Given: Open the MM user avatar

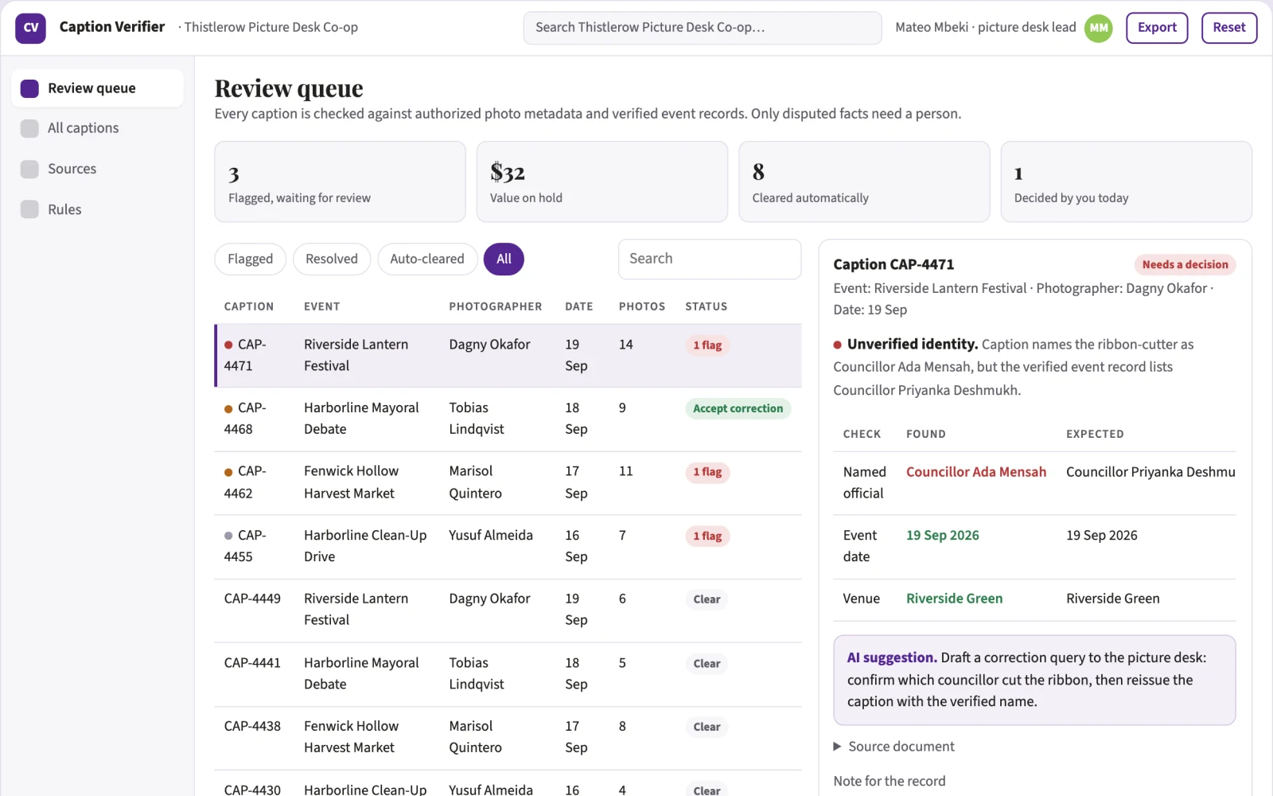Looking at the screenshot, I should pyautogui.click(x=1099, y=28).
